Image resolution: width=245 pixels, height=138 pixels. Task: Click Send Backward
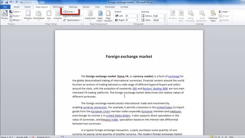tap(202, 16)
